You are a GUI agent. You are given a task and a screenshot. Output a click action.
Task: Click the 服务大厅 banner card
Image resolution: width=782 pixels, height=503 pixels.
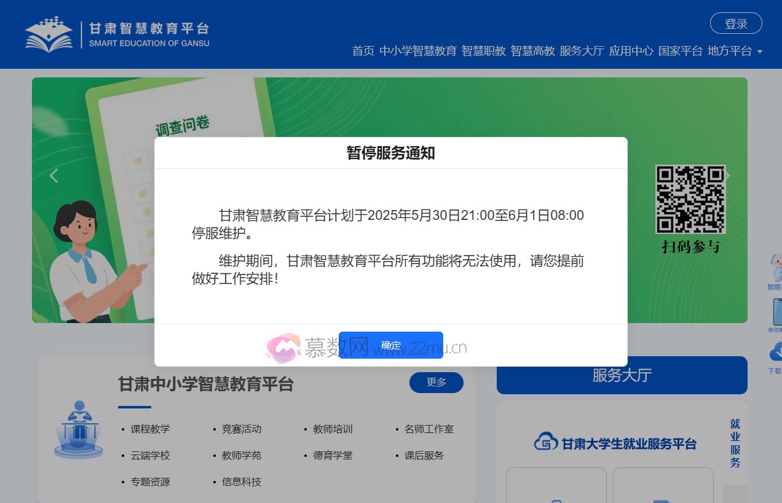tap(622, 375)
